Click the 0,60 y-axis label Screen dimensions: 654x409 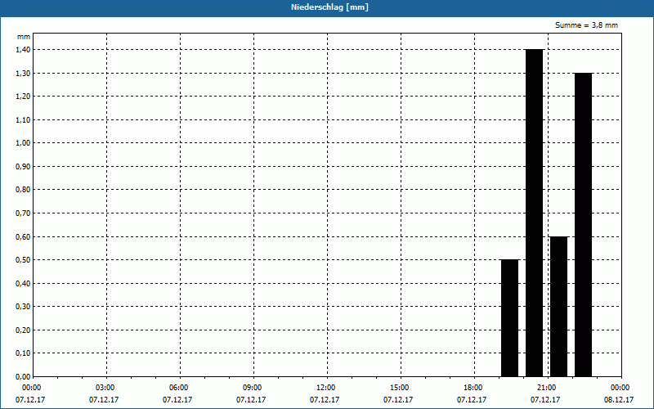coord(23,236)
